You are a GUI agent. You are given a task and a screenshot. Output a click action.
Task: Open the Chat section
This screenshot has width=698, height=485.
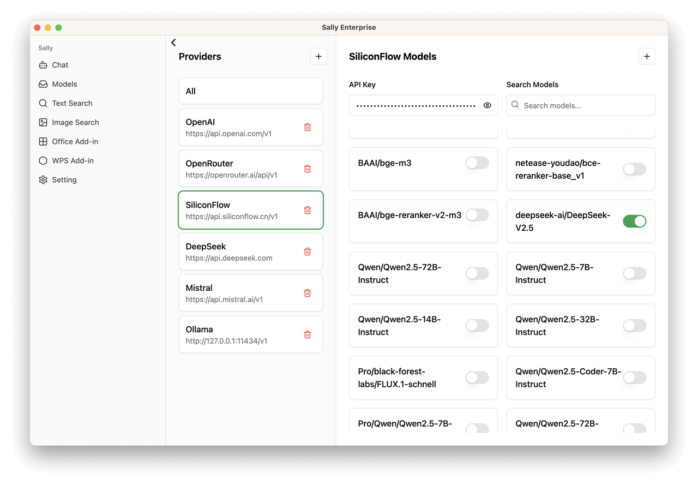98,65
